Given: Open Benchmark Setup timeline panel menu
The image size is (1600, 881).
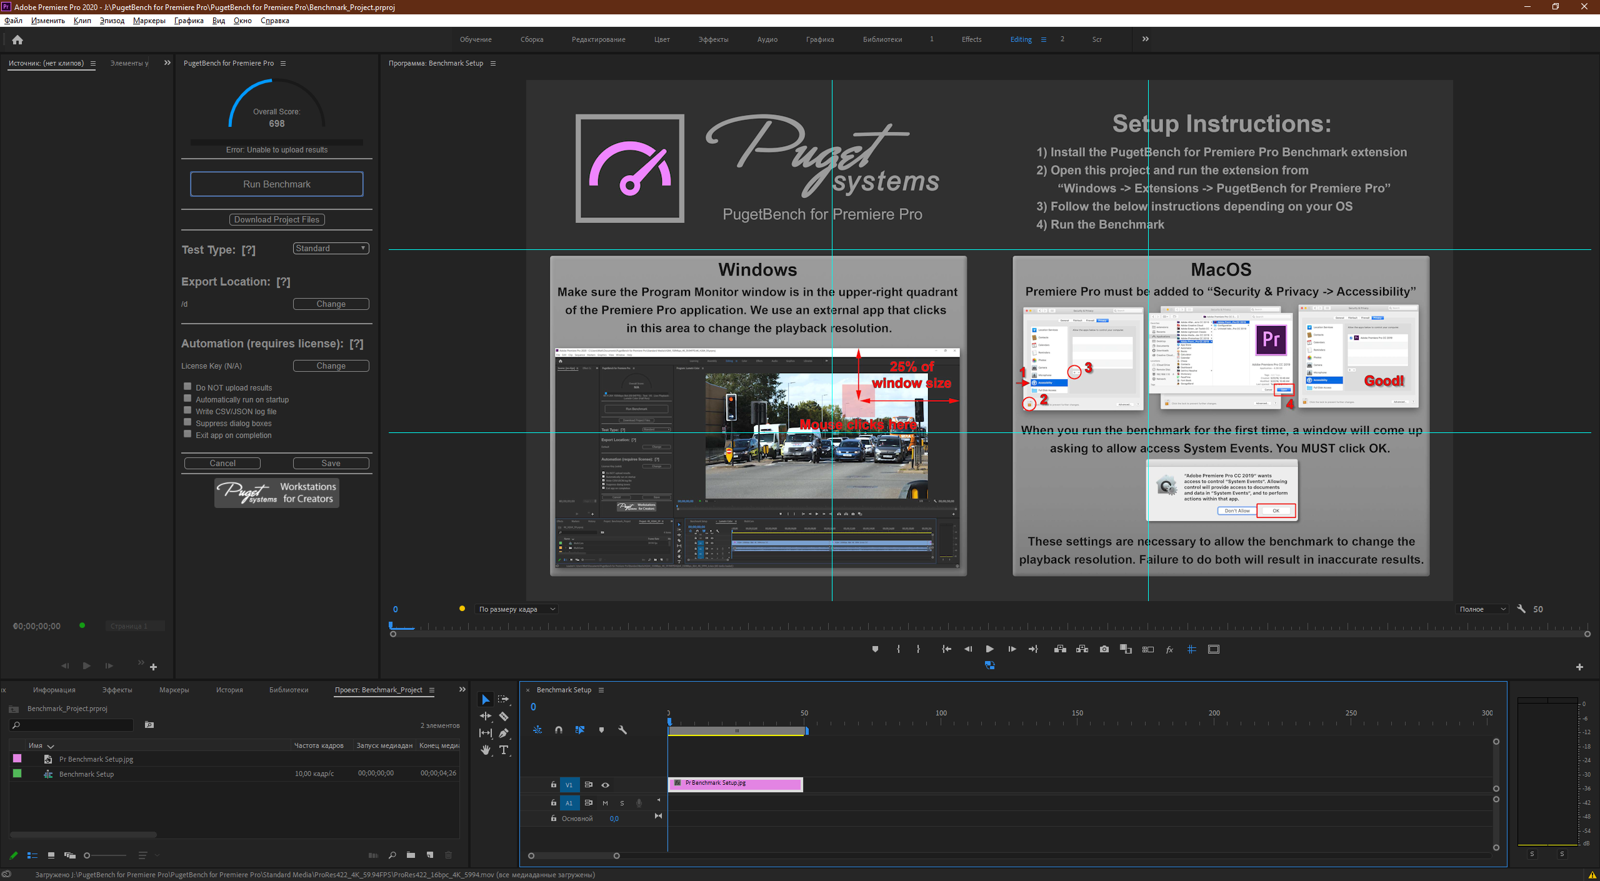Looking at the screenshot, I should pos(601,690).
